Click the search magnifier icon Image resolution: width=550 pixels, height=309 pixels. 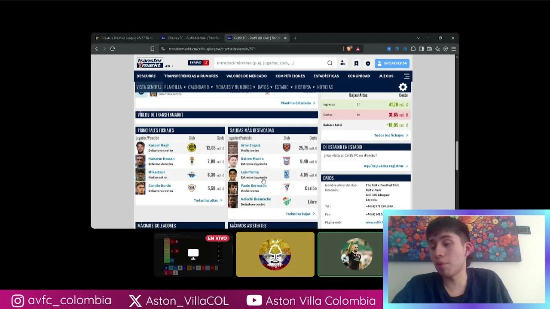(330, 63)
